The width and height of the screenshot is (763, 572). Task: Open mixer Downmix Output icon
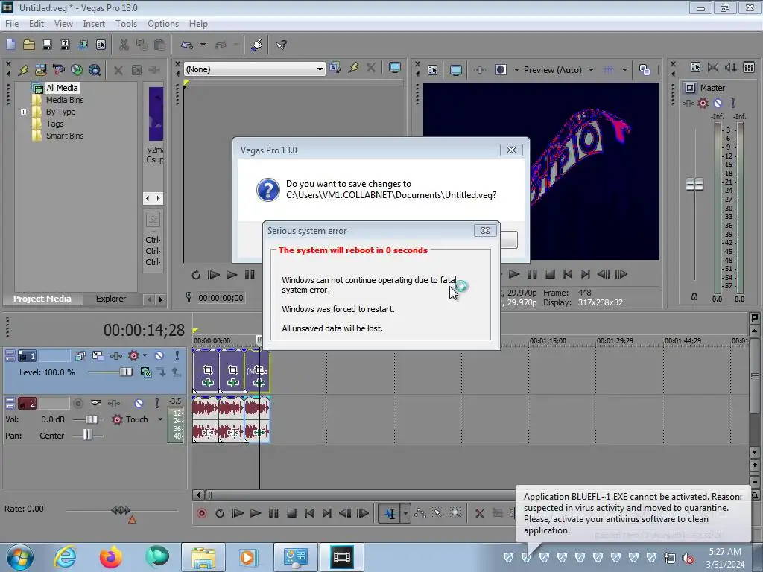[713, 67]
